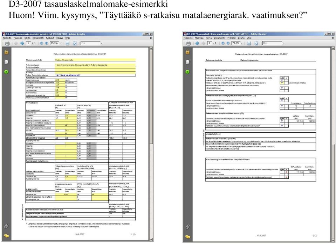Open zoom level dropdown in right window

(x=241, y=43)
